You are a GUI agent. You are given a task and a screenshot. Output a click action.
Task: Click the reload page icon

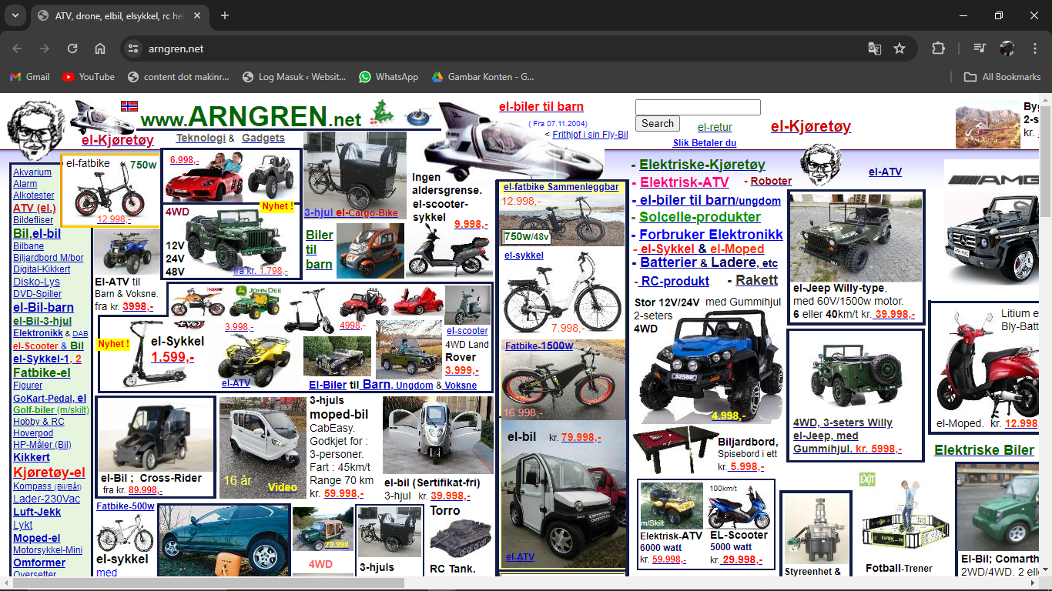pyautogui.click(x=72, y=48)
